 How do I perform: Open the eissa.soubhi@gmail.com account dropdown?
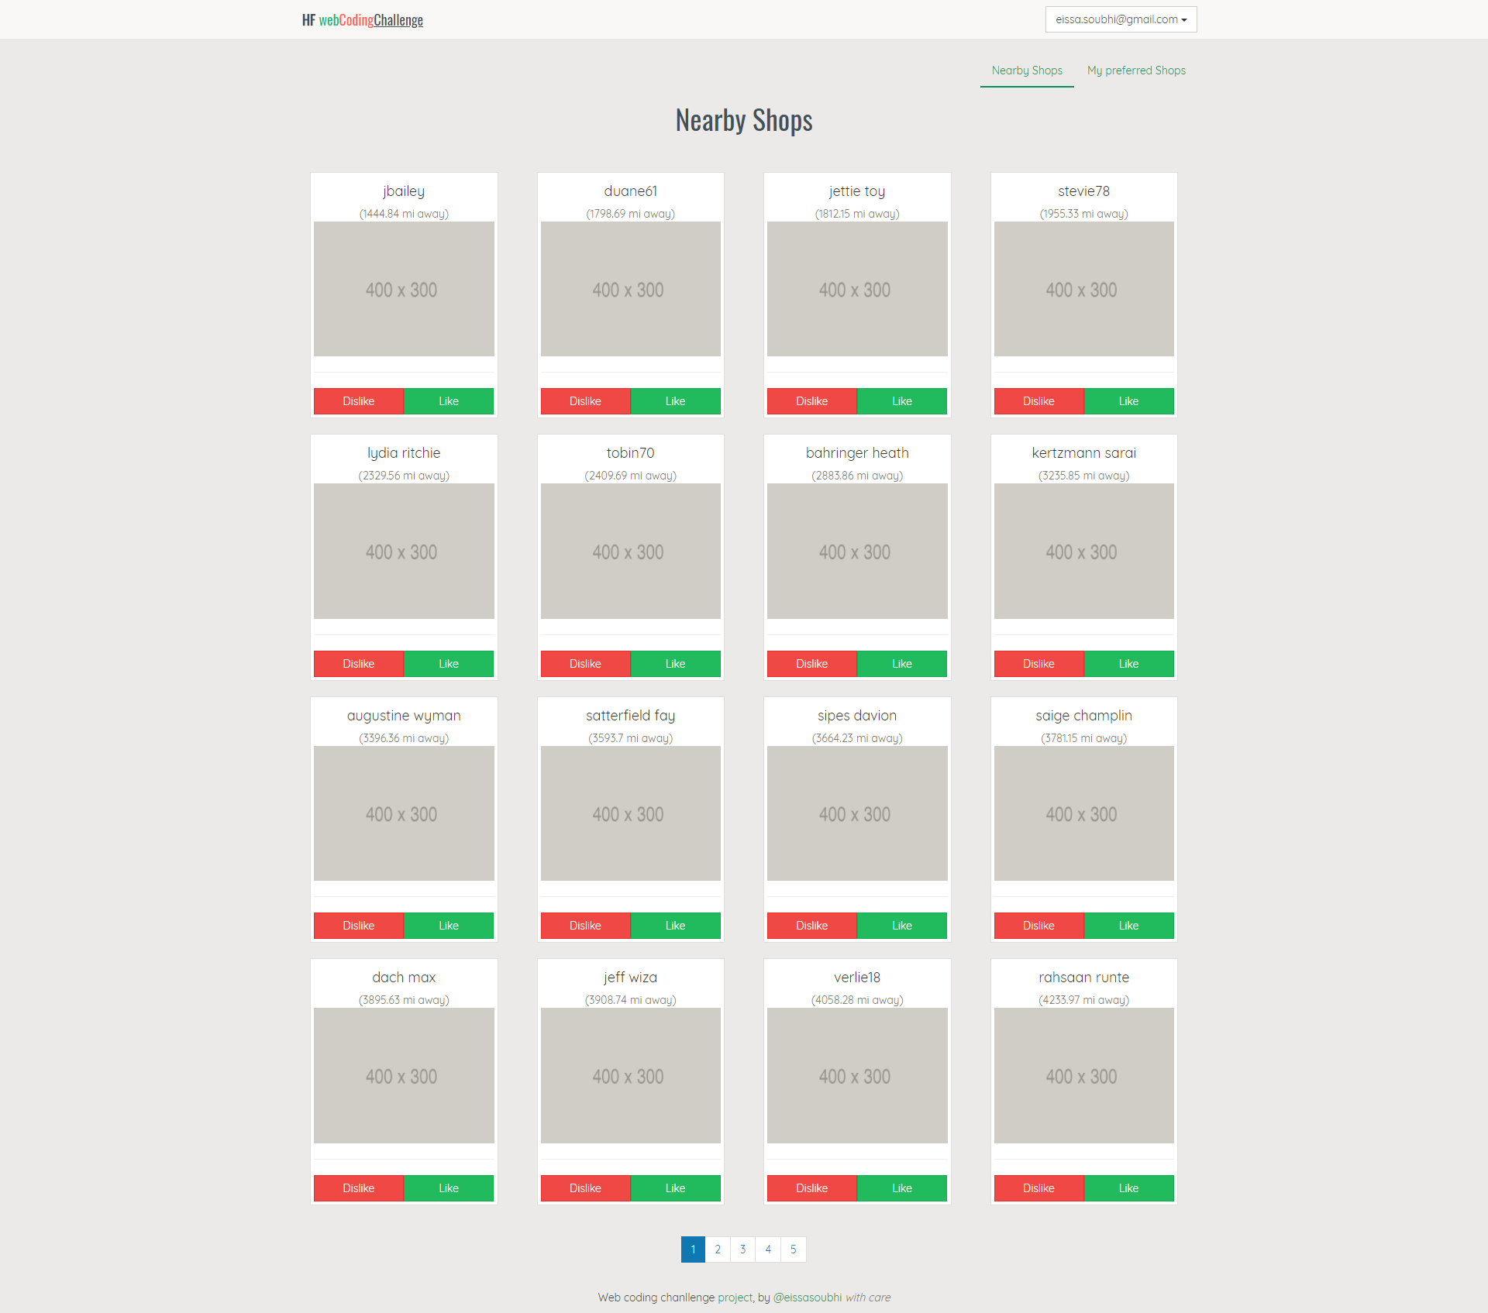click(1120, 19)
